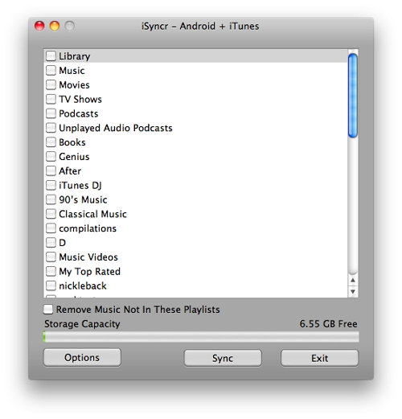Click the blue playlist scrollbar thumb

point(353,96)
